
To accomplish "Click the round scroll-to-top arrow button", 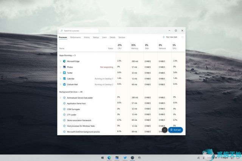I will (x=164, y=130).
